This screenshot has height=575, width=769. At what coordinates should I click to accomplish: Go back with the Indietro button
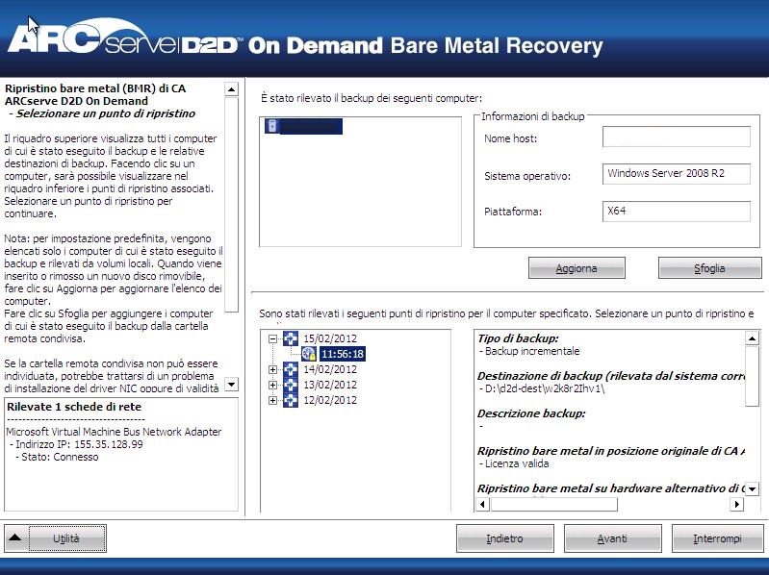504,539
